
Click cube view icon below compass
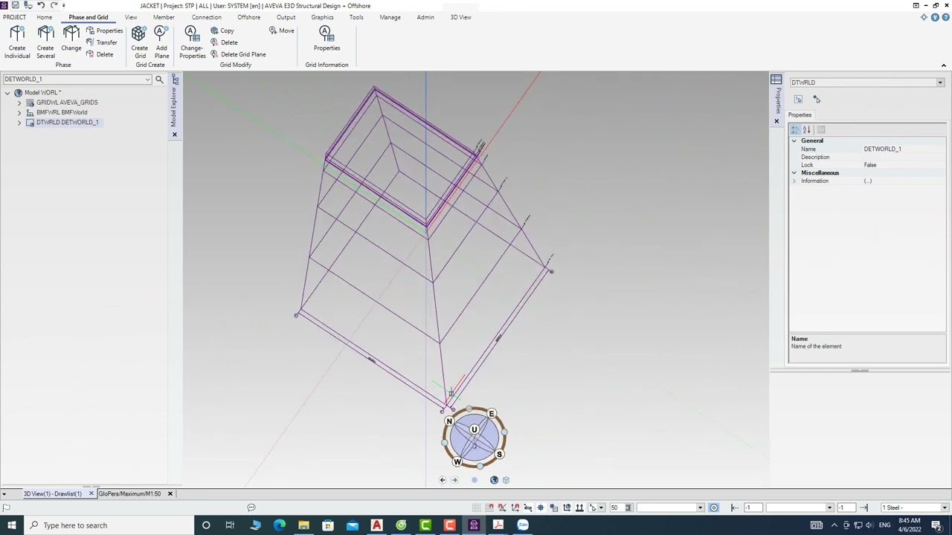point(506,480)
